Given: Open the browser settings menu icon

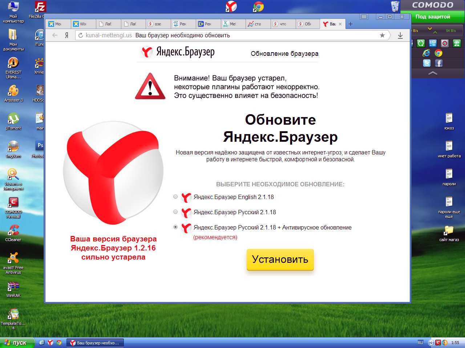Looking at the screenshot, I should click(x=364, y=17).
